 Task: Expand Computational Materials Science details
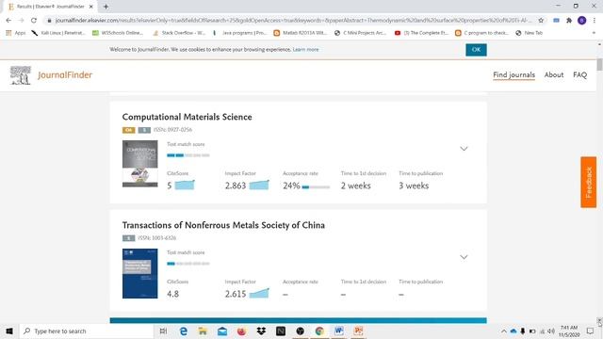pyautogui.click(x=464, y=149)
